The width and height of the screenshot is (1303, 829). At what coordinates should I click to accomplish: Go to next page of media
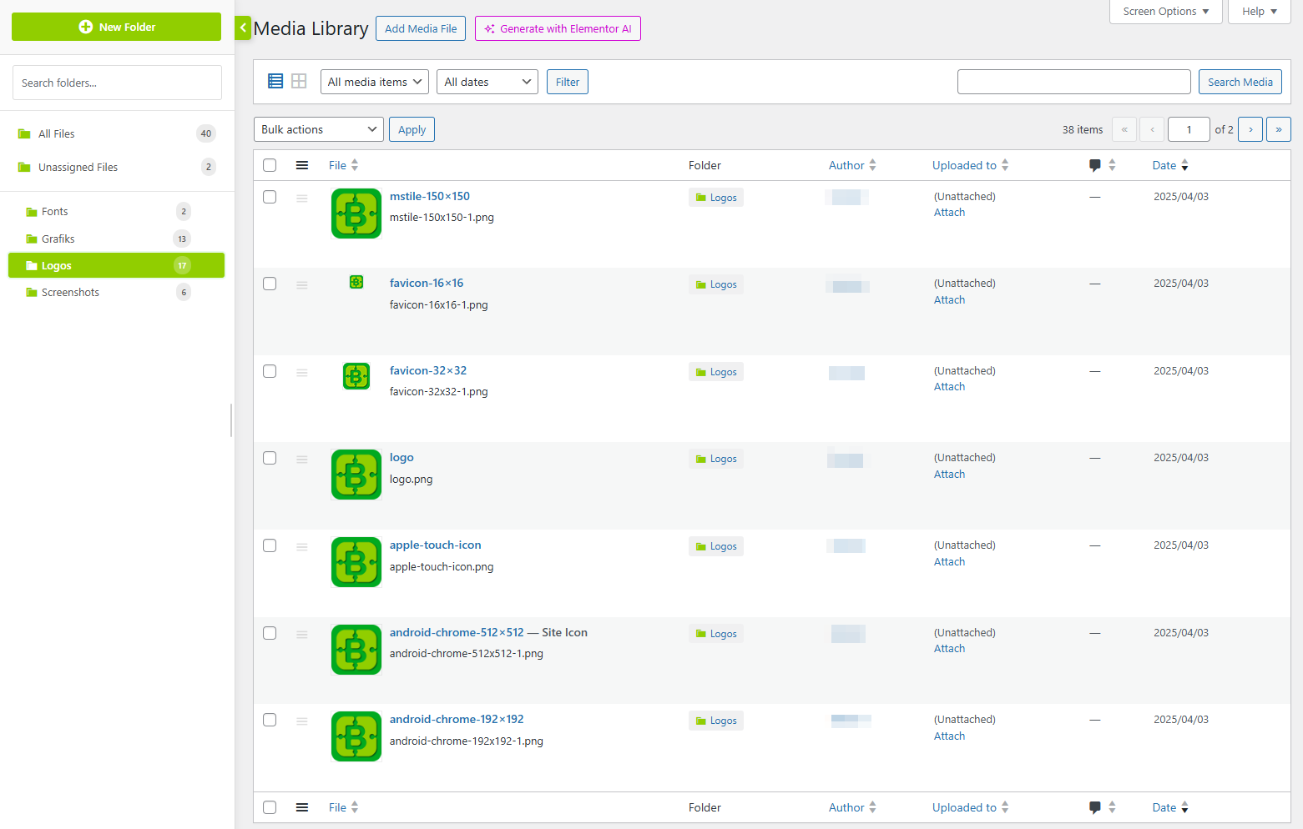coord(1250,129)
